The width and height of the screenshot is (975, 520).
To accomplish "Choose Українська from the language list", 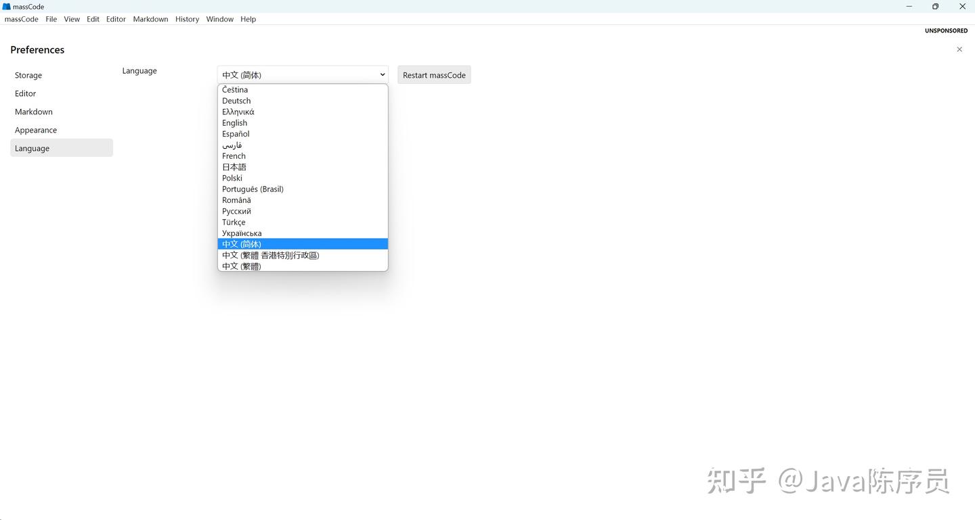I will pyautogui.click(x=303, y=233).
